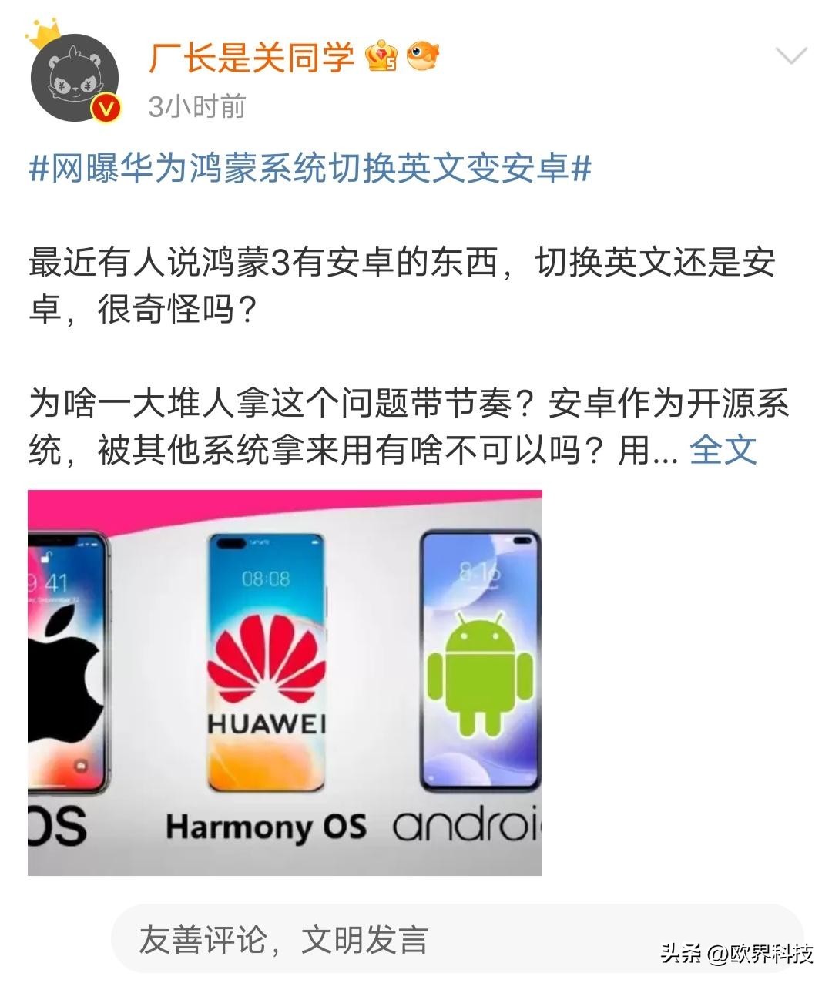This screenshot has width=832, height=983.
Task: Expand full post with 全文
Action: point(723,451)
